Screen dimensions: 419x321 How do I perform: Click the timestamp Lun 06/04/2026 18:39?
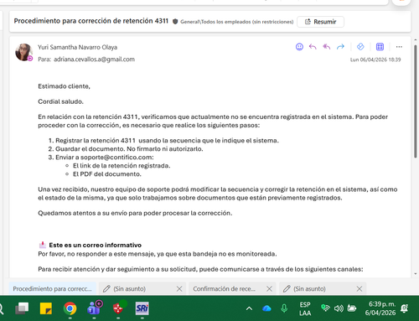(x=375, y=60)
